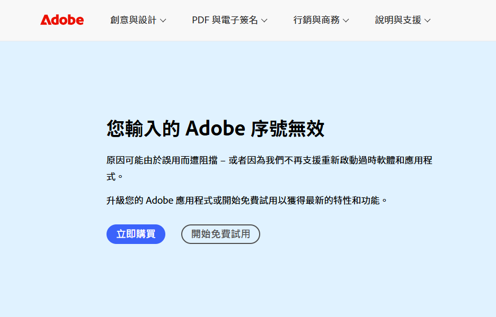Click the red Adobe logo
The image size is (496, 317).
pyautogui.click(x=62, y=20)
